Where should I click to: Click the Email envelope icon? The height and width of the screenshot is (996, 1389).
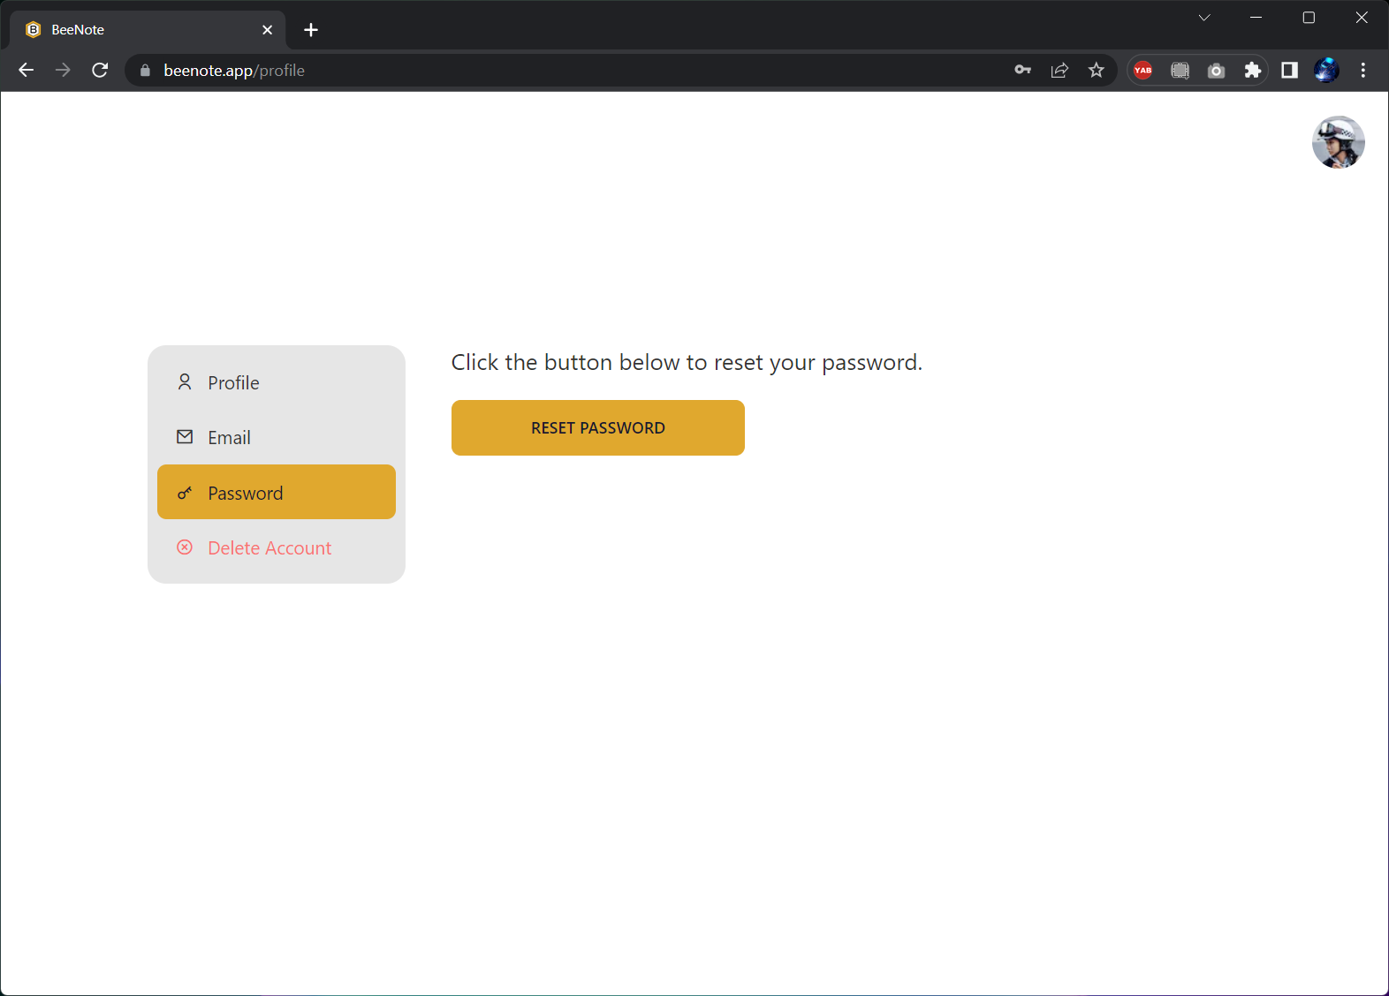pos(185,436)
